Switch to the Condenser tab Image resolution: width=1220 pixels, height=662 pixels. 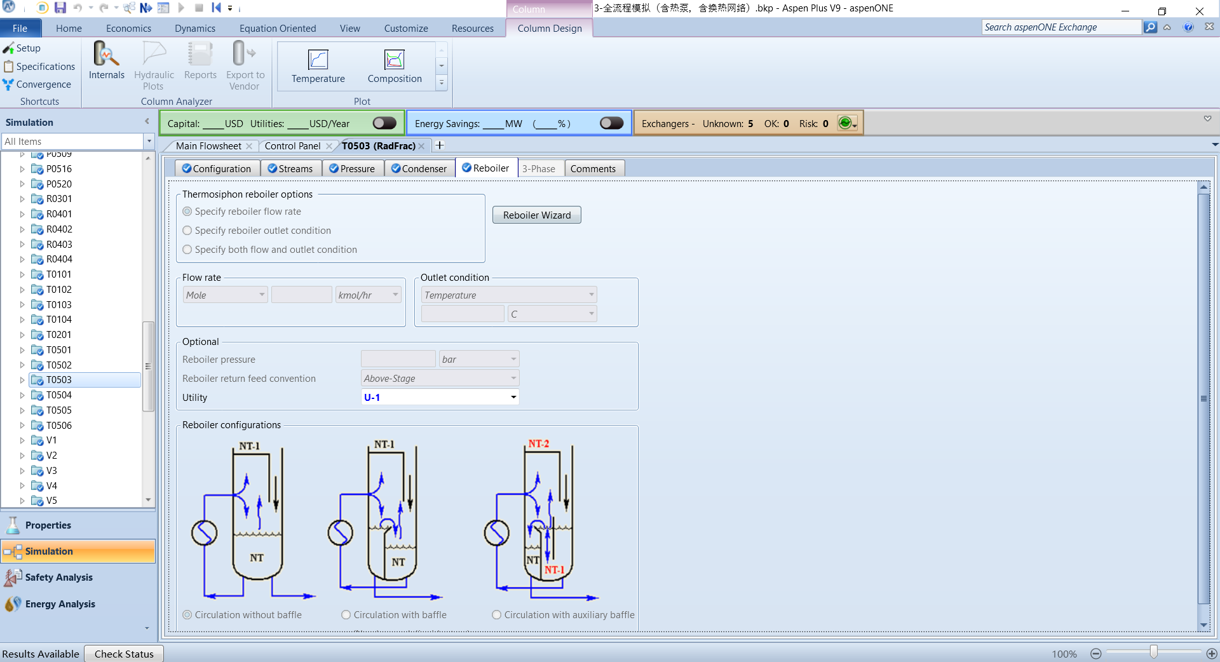click(419, 169)
